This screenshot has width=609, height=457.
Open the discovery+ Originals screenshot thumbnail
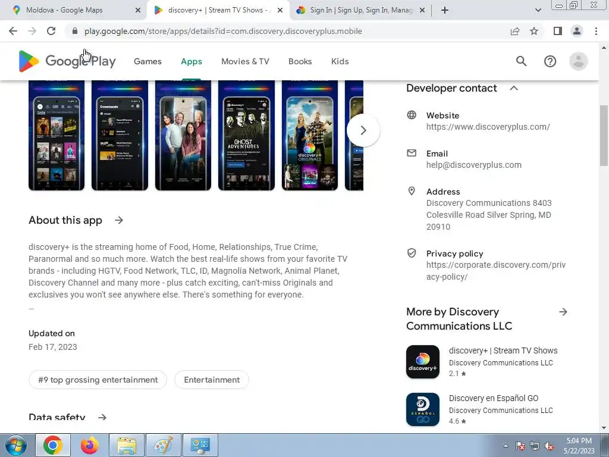(x=309, y=135)
